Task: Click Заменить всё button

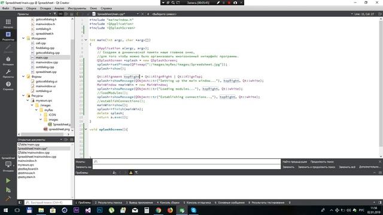Action: pyautogui.click(x=347, y=167)
